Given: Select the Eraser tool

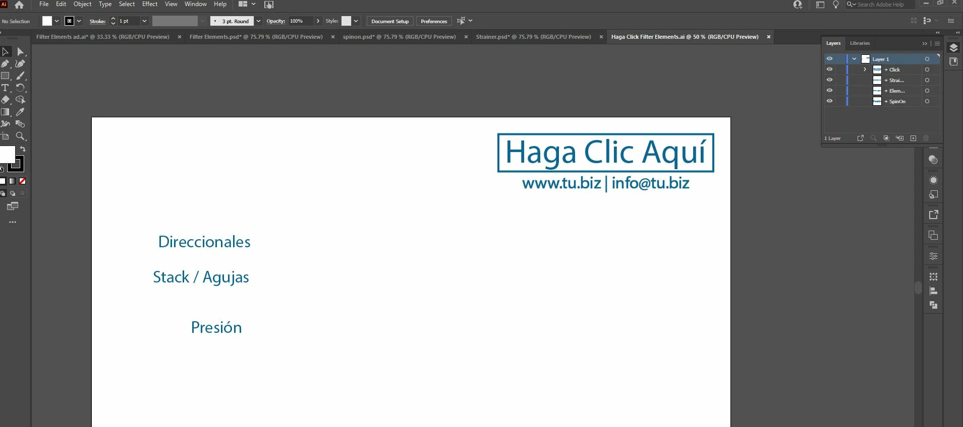Looking at the screenshot, I should (6, 100).
